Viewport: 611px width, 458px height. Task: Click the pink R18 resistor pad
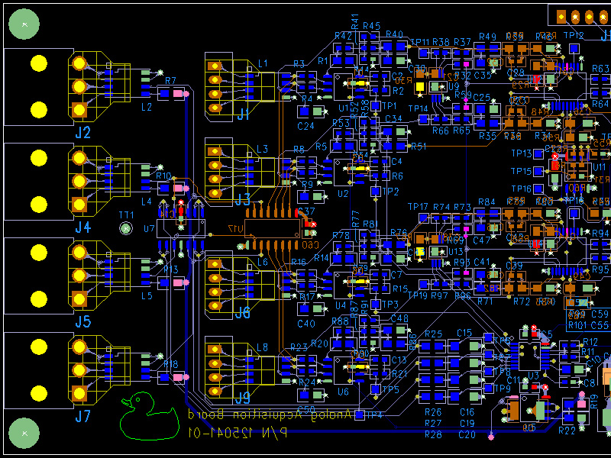pyautogui.click(x=178, y=377)
